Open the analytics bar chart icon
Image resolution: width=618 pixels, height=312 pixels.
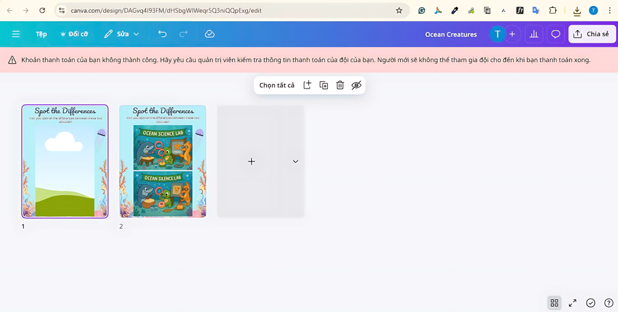(x=534, y=34)
